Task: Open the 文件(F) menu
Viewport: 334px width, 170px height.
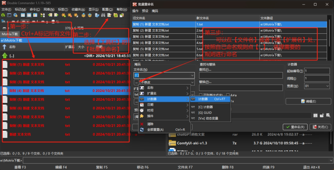Action: click(6, 9)
